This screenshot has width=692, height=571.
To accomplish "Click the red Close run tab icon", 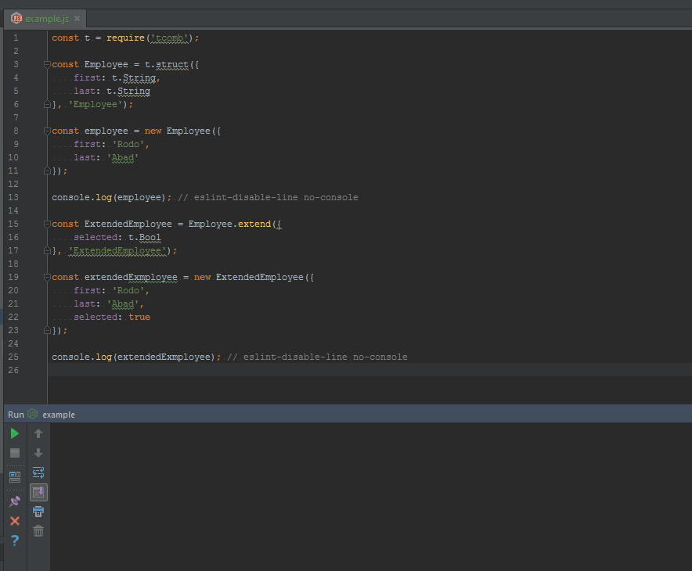I will pos(15,520).
